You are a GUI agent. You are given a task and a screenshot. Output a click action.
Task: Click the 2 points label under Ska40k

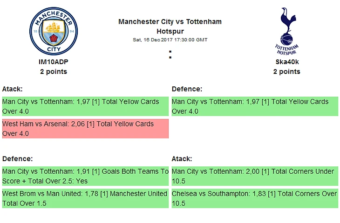(x=286, y=72)
